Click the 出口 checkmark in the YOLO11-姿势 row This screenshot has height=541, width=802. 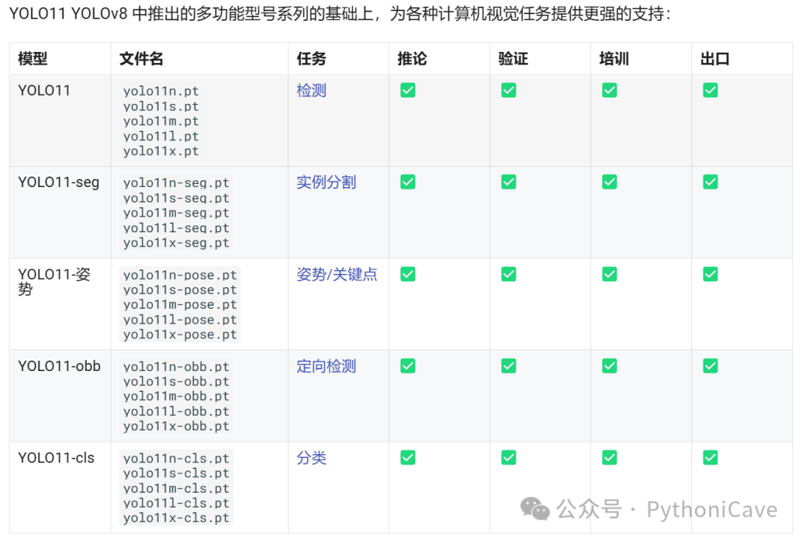click(x=710, y=274)
